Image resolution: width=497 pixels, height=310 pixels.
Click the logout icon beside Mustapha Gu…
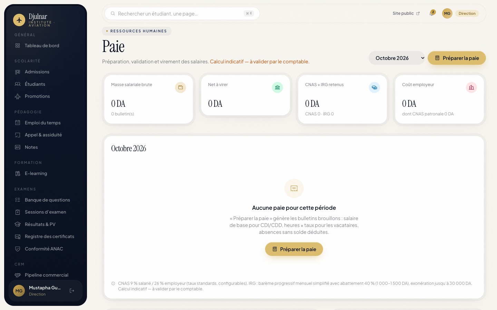[72, 291]
